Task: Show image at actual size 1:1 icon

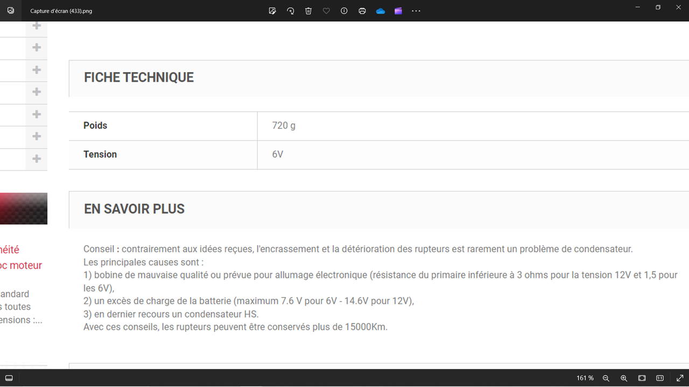Action: coord(660,378)
